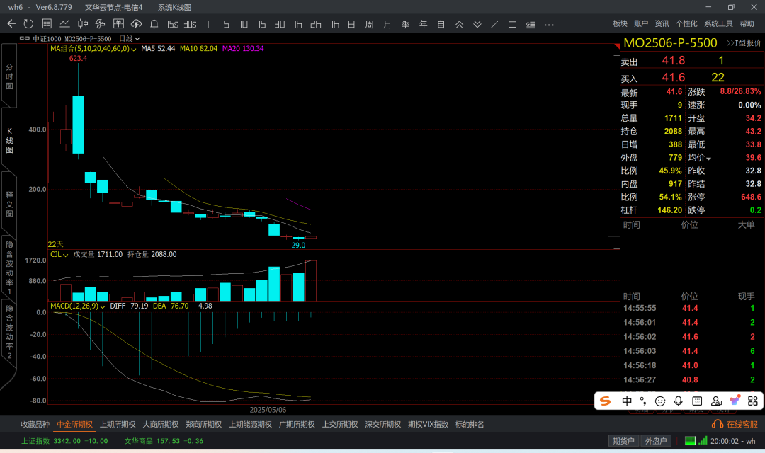Open the 账户 menu
This screenshot has width=765, height=453.
[x=641, y=23]
